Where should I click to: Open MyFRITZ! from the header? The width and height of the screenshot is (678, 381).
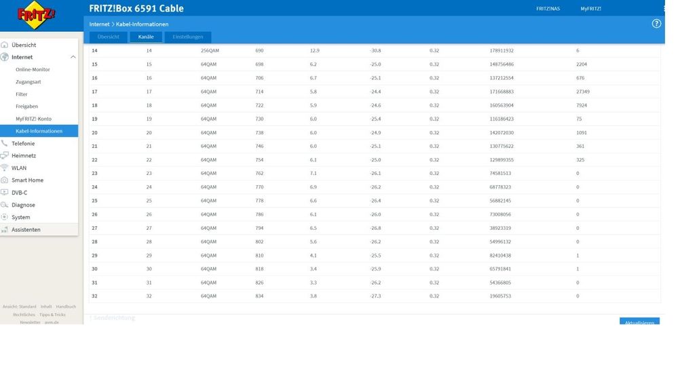[x=590, y=9]
